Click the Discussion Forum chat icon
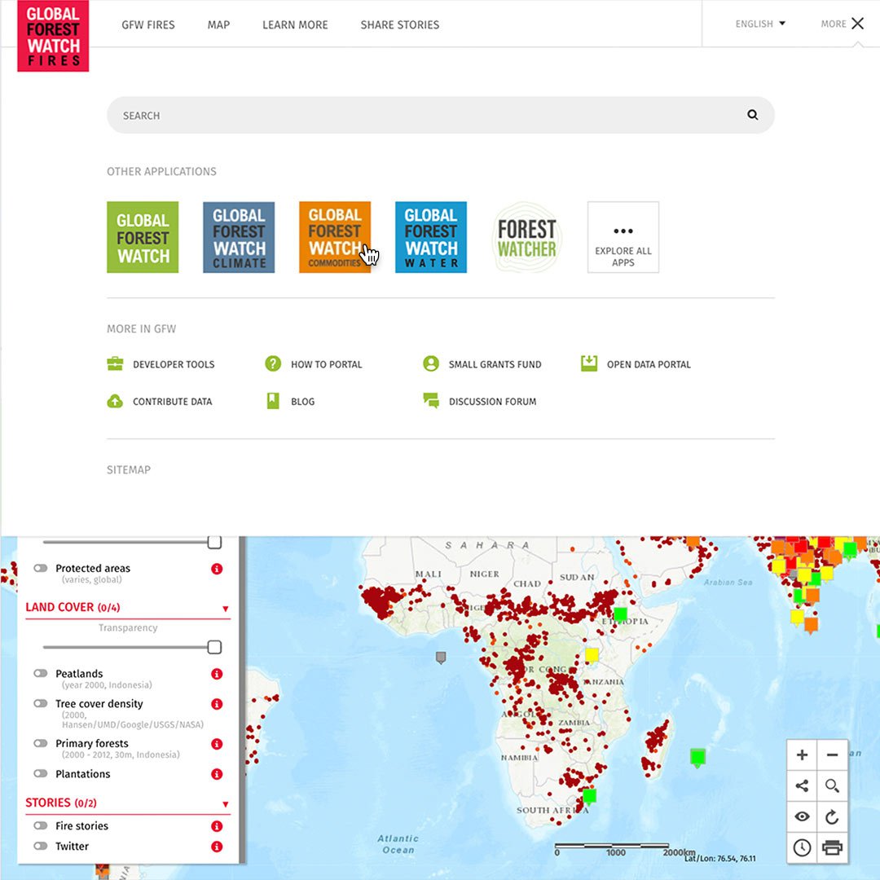 [431, 401]
